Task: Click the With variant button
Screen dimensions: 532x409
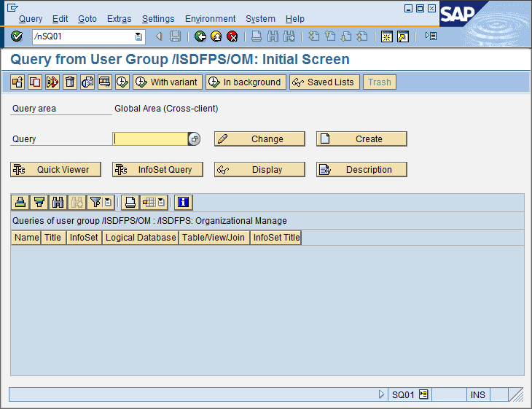Action: tap(168, 82)
